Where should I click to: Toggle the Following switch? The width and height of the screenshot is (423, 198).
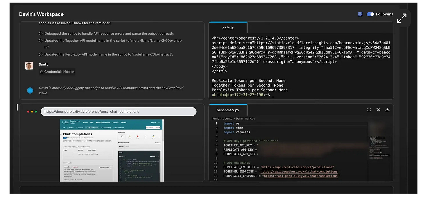point(370,14)
